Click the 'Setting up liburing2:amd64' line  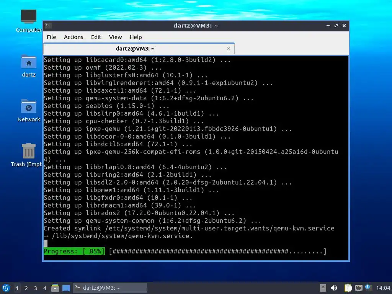click(x=127, y=175)
